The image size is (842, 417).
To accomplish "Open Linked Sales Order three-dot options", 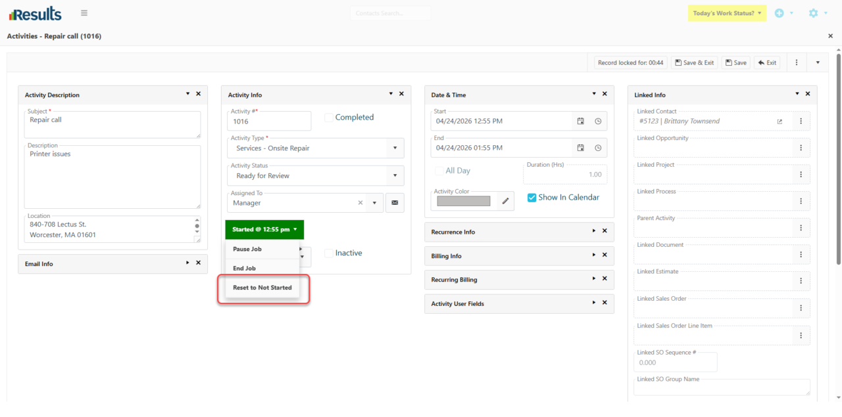I will click(x=801, y=308).
